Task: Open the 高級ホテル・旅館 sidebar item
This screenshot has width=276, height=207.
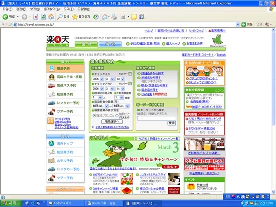Action: [x=65, y=77]
